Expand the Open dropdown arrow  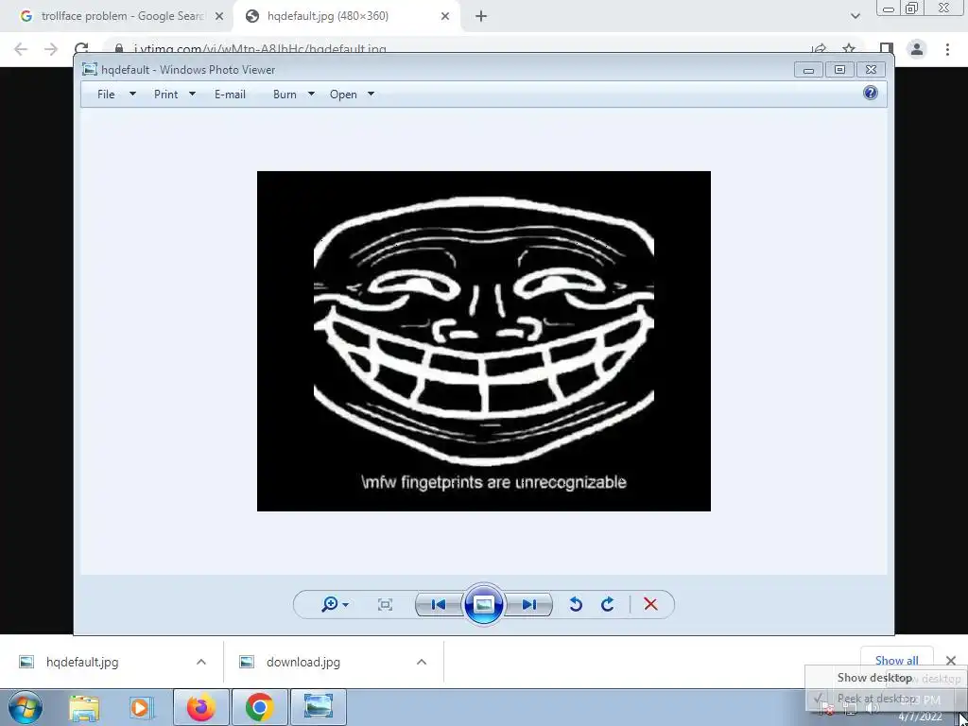tap(371, 94)
